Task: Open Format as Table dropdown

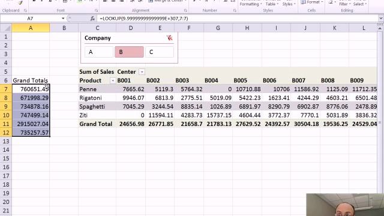Action: (272, 4)
